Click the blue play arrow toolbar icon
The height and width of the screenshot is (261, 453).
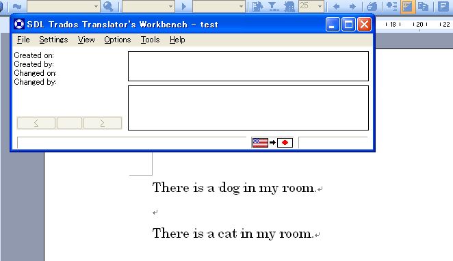[184, 6]
